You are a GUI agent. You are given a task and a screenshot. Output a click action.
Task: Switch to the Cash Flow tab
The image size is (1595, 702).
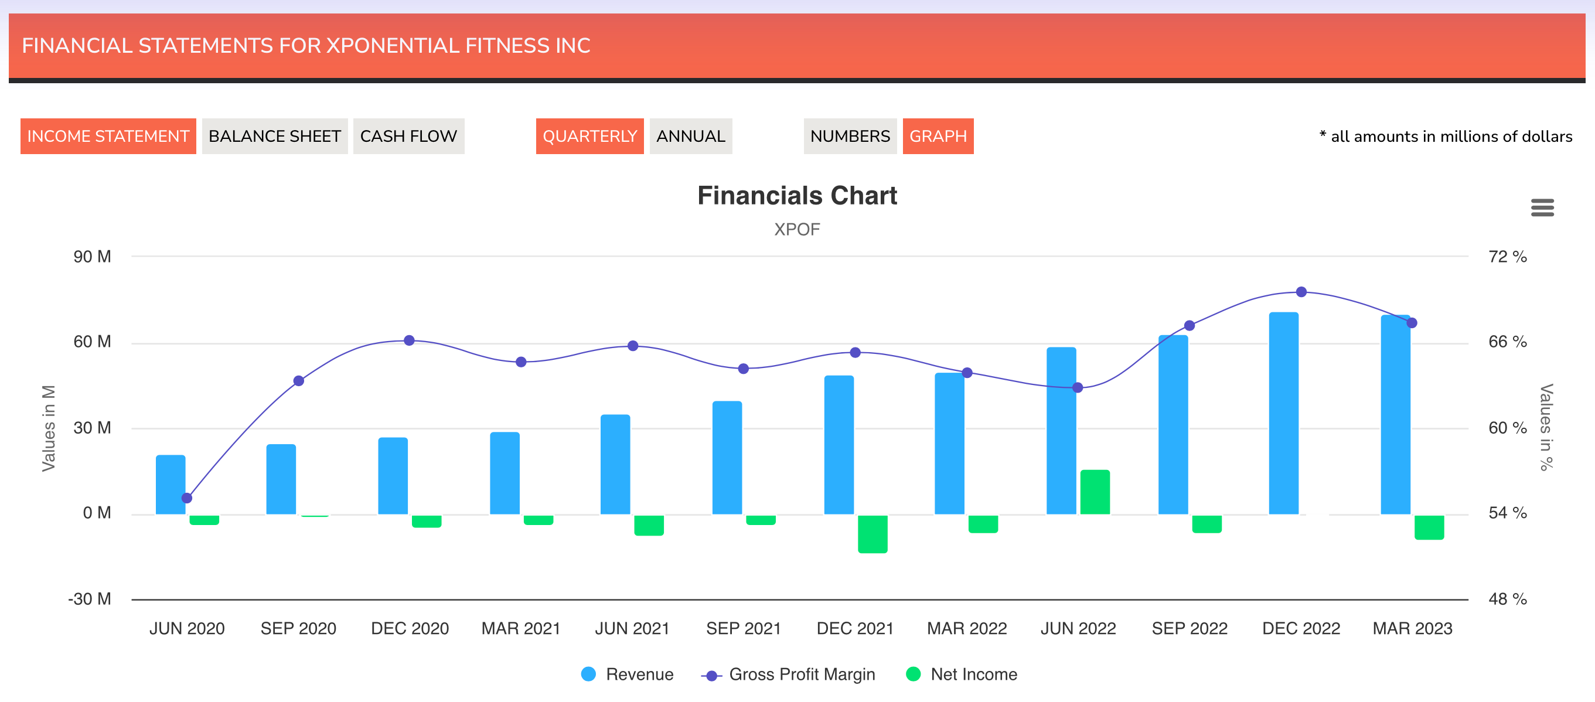pyautogui.click(x=408, y=136)
